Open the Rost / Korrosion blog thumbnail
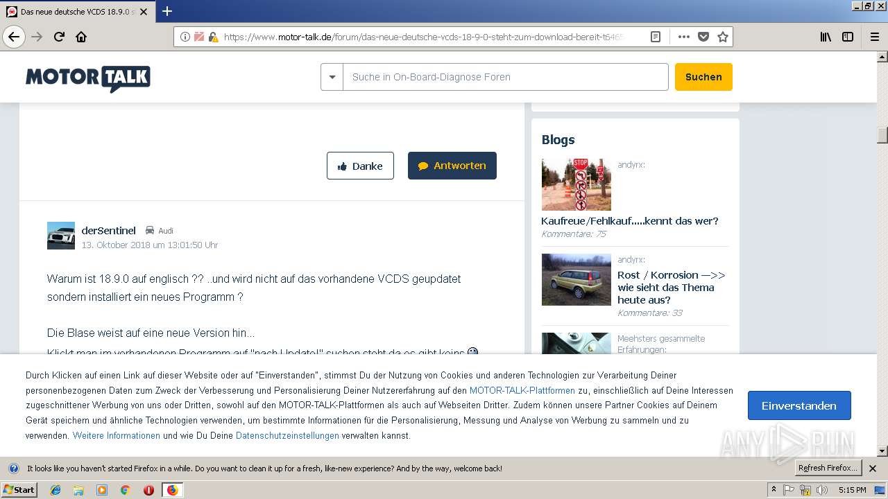 (x=577, y=279)
